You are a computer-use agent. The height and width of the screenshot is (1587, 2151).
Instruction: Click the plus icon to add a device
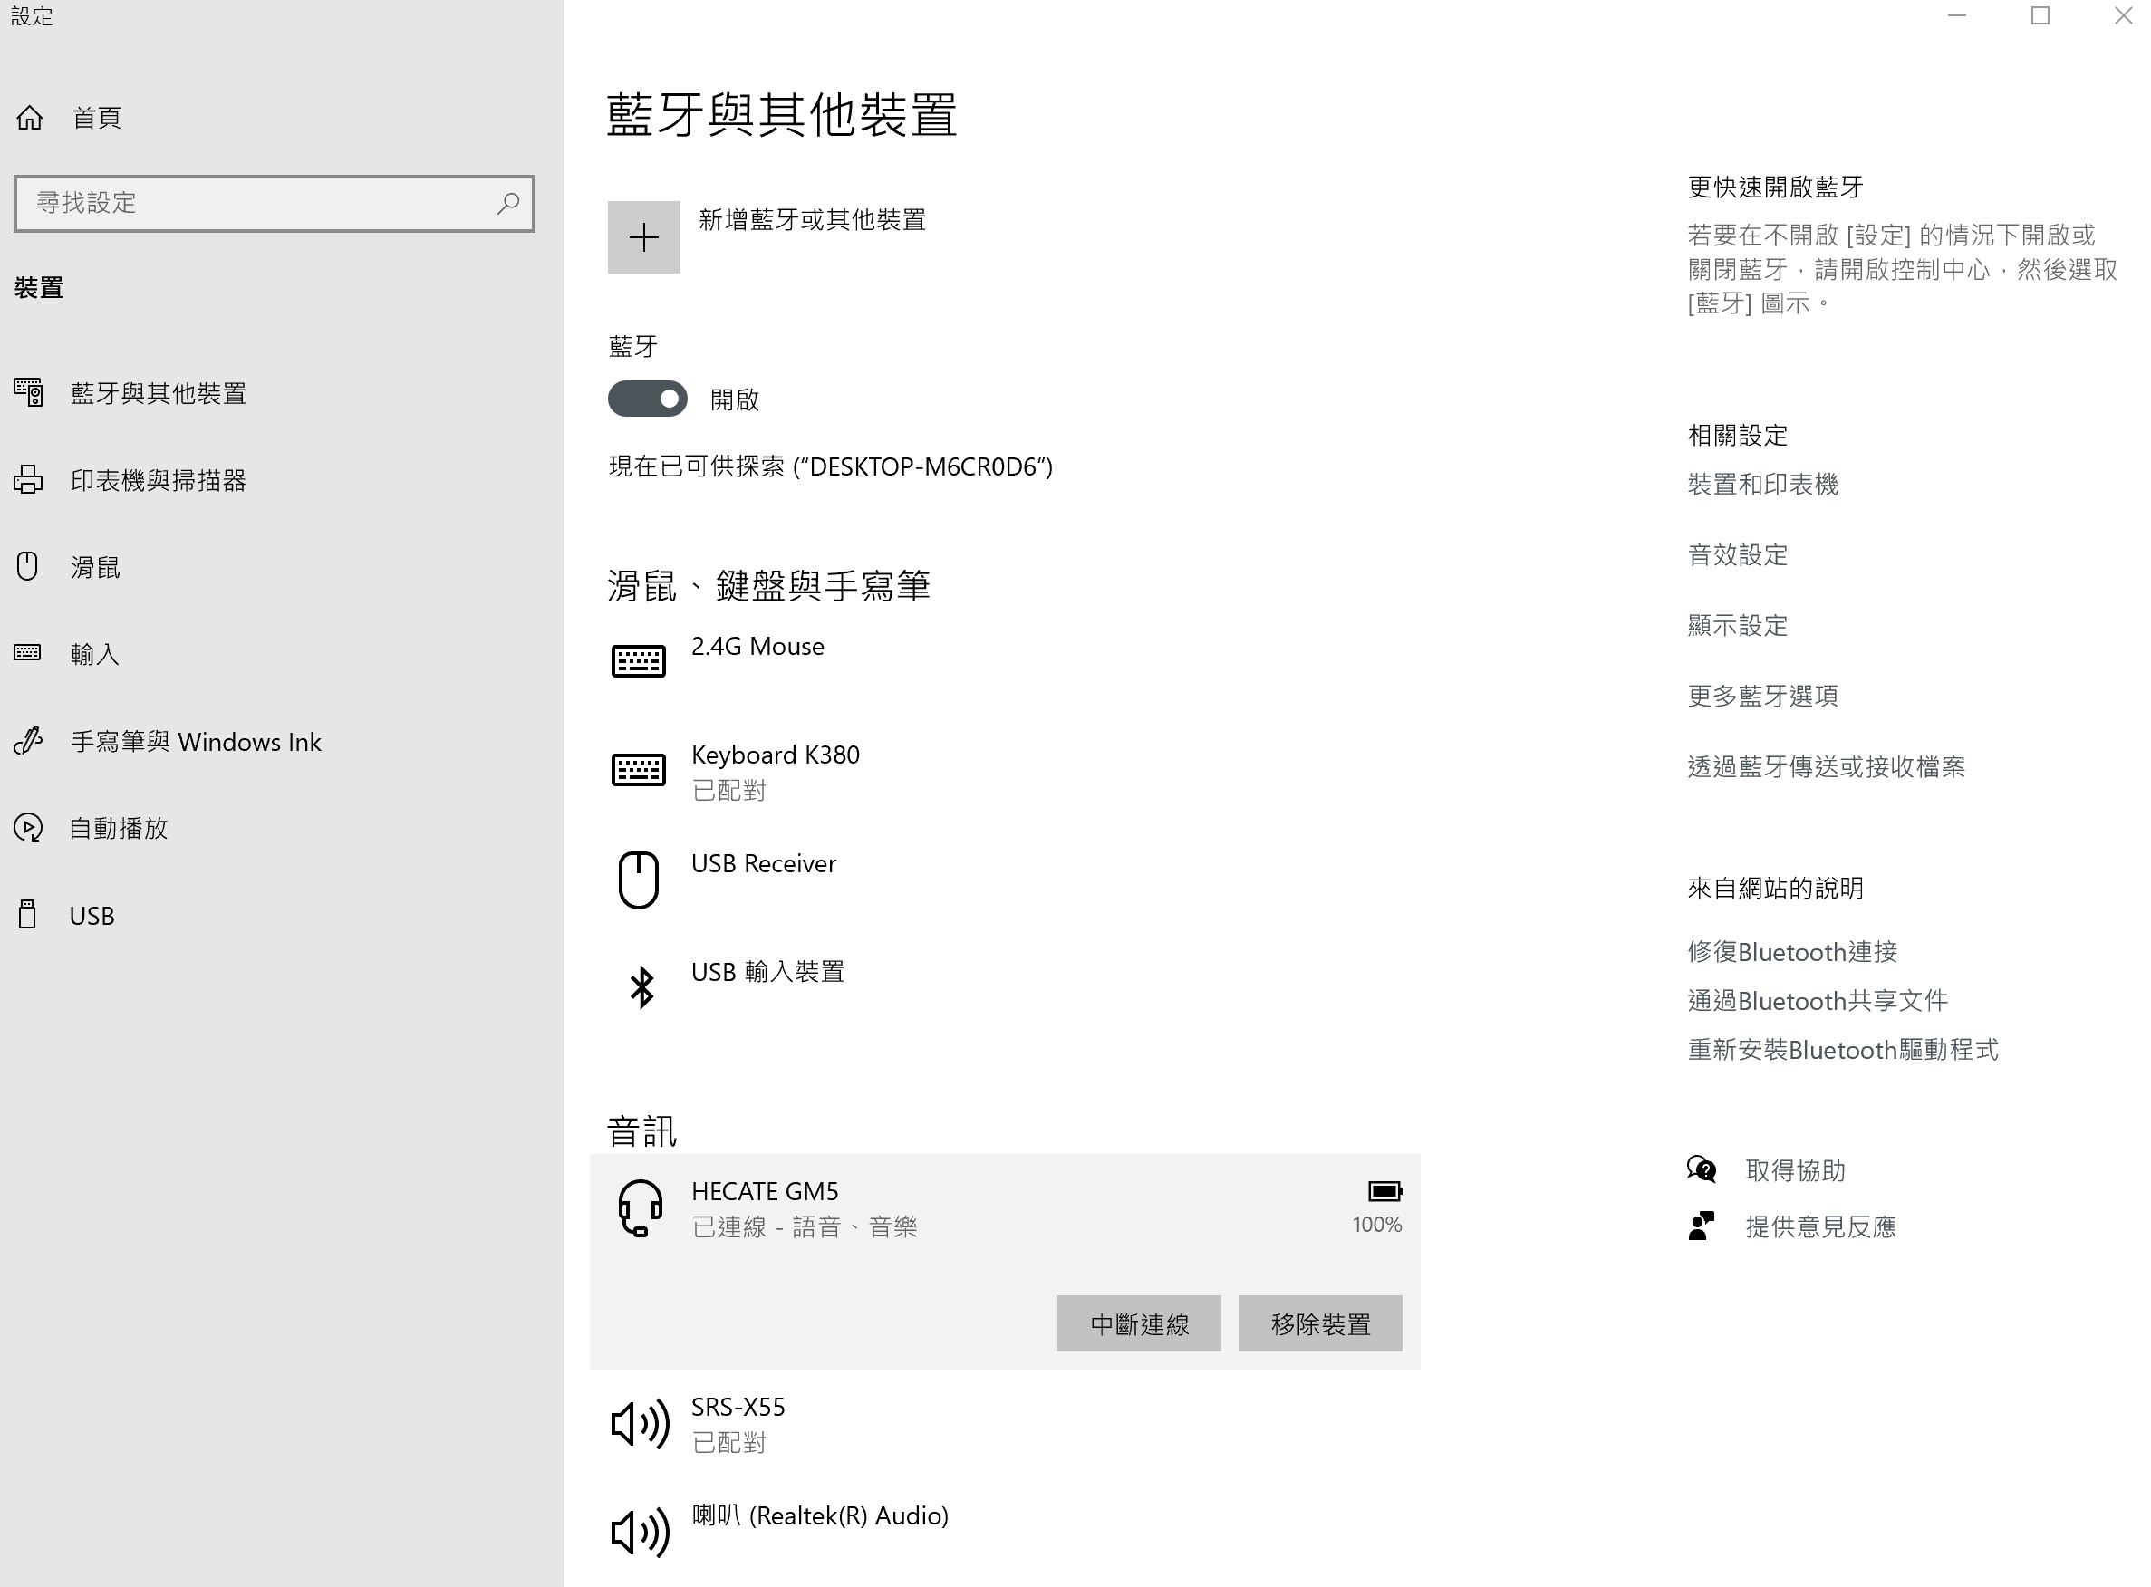[643, 237]
